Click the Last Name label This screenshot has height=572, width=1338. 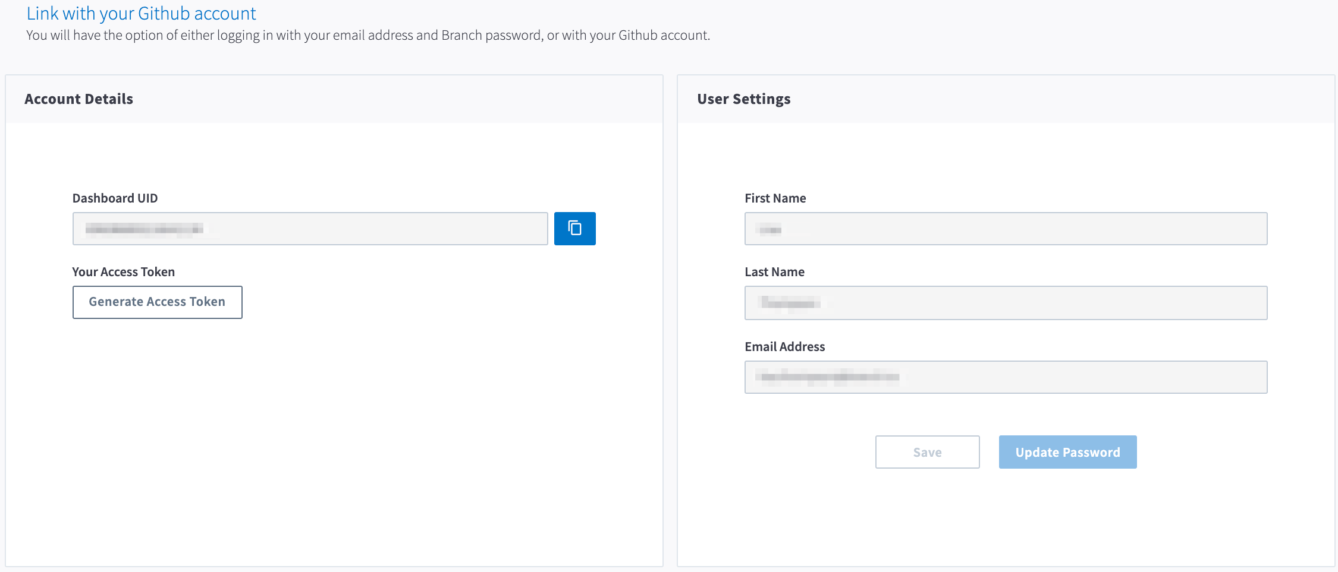coord(774,272)
